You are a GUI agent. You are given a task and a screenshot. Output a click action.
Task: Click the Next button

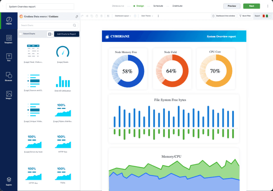pyautogui.click(x=251, y=6)
